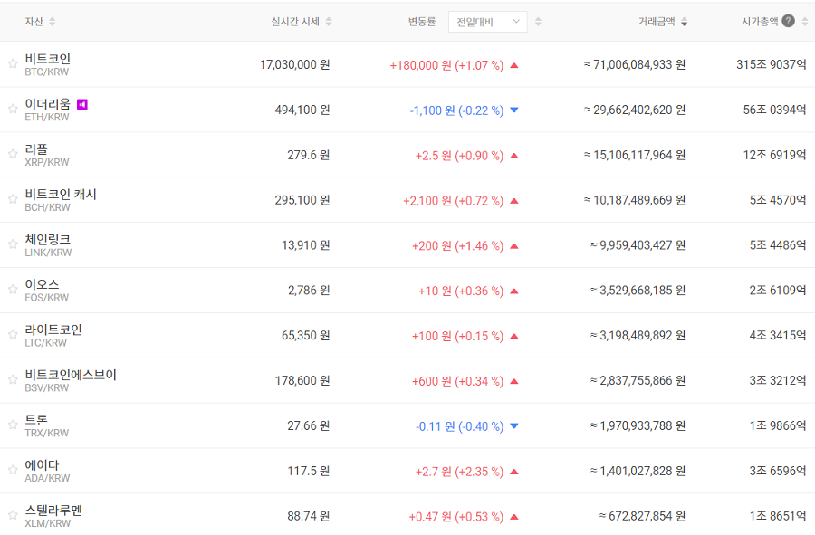Click the red up triangle for 비트코인
Viewport: 815px width, 535px height.
(x=514, y=65)
